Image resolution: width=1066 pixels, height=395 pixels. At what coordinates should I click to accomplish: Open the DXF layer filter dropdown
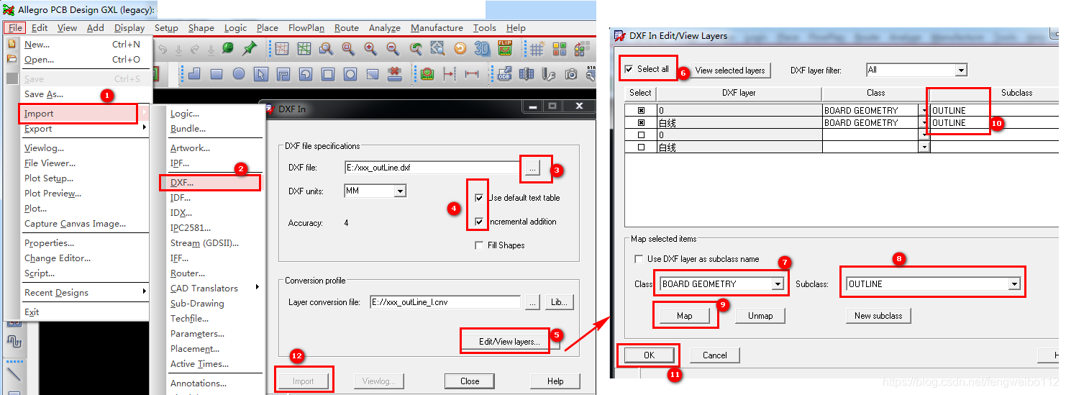point(960,70)
